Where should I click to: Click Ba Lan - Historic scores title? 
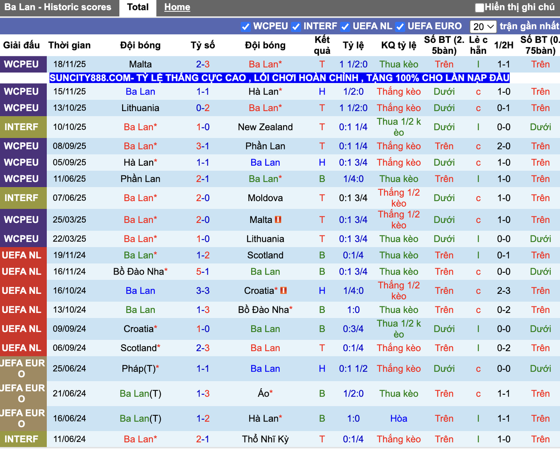coord(58,7)
